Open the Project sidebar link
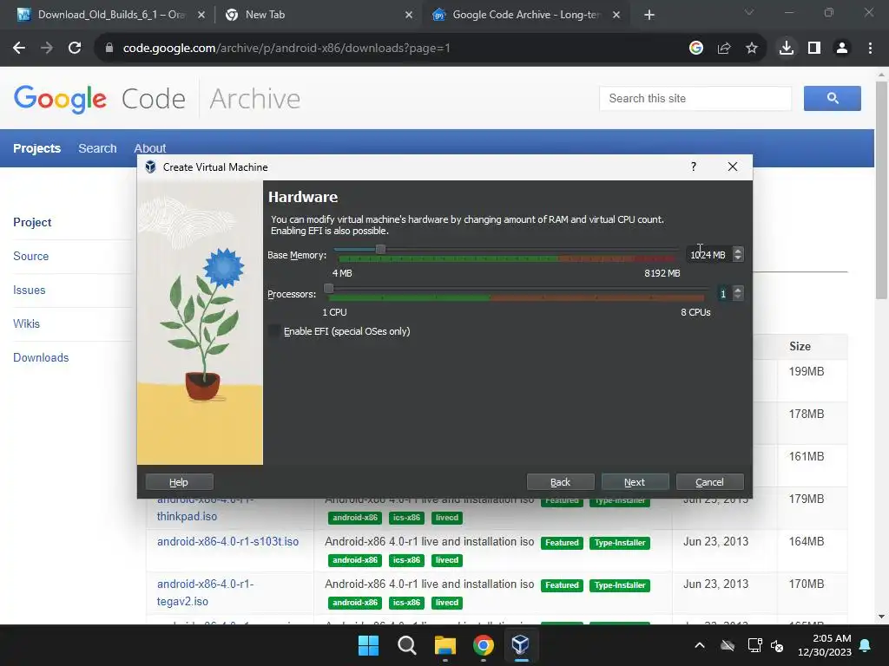889x666 pixels. tap(32, 223)
